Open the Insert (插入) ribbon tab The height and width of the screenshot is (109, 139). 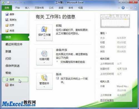(x=27, y=8)
